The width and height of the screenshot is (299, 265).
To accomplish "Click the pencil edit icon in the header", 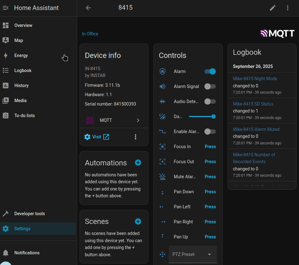I will point(273,8).
